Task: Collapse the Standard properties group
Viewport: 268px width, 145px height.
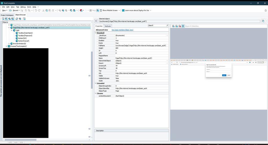Action: coord(95,33)
